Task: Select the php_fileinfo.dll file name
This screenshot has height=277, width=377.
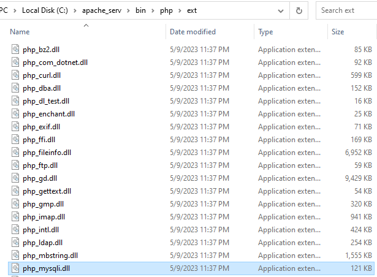Action: (x=47, y=153)
